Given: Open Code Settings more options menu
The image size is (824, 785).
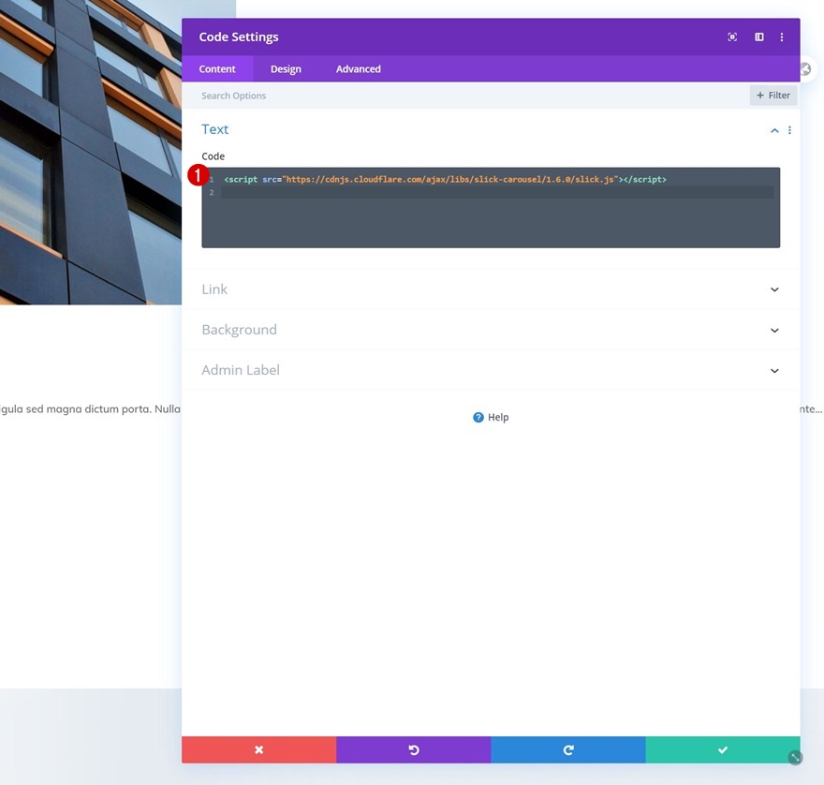Looking at the screenshot, I should click(x=782, y=37).
